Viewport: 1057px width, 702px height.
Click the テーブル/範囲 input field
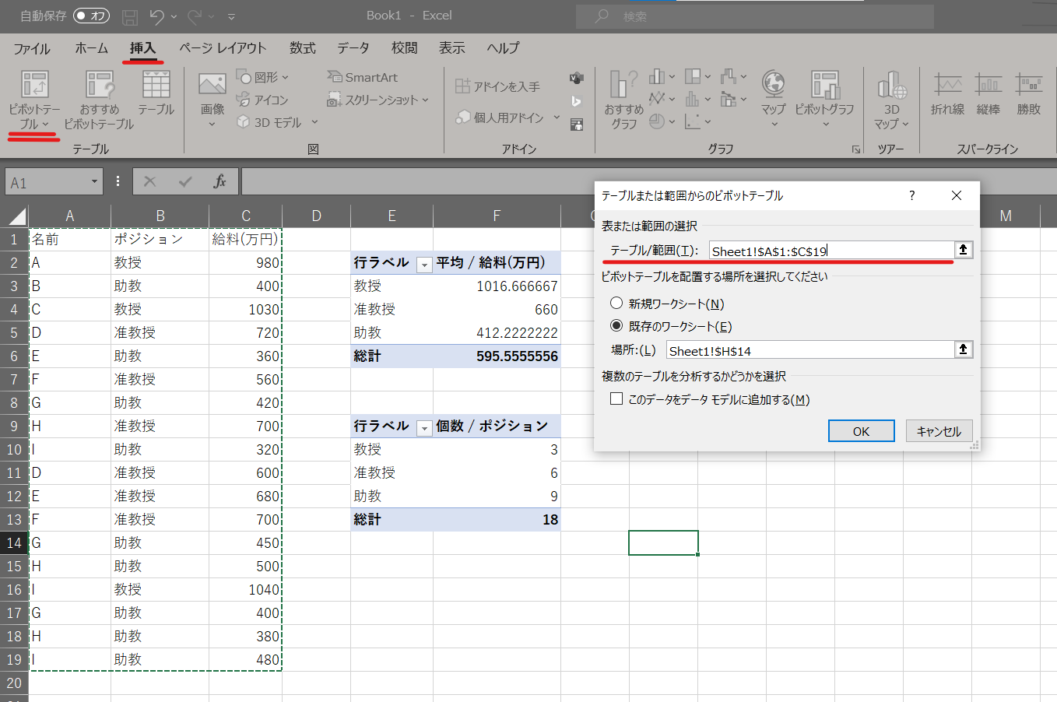pos(831,250)
